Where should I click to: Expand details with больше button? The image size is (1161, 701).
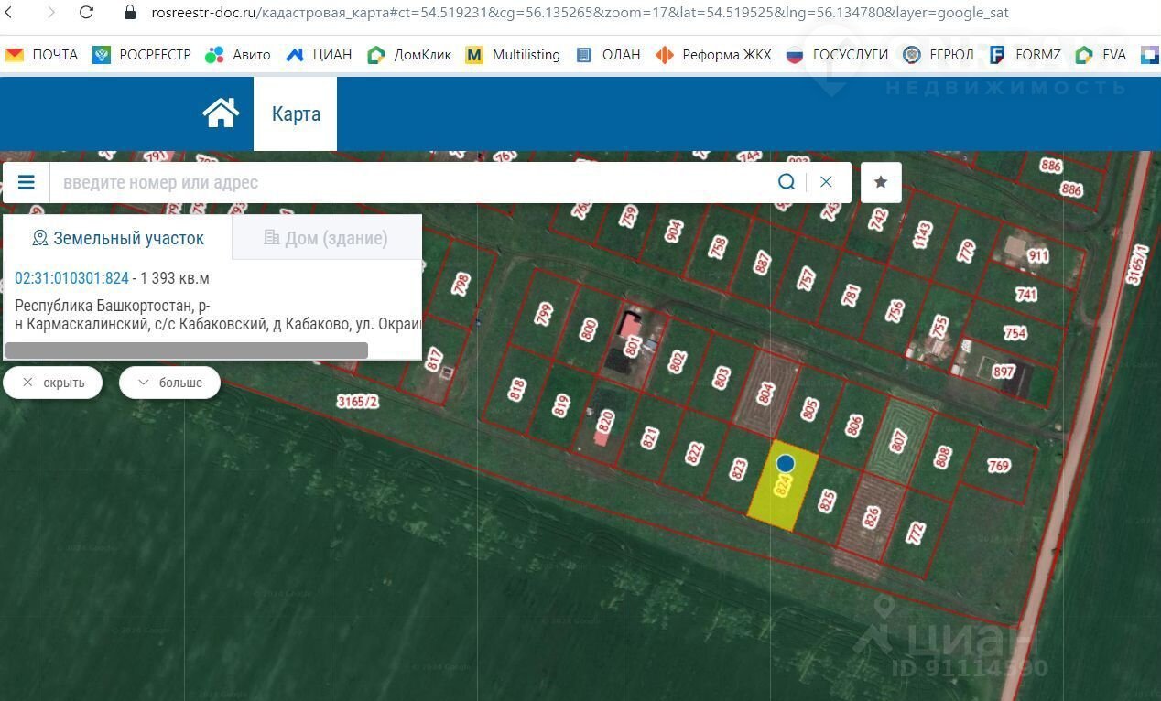(169, 383)
